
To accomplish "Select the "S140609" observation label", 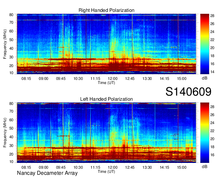I will pyautogui.click(x=189, y=92).
